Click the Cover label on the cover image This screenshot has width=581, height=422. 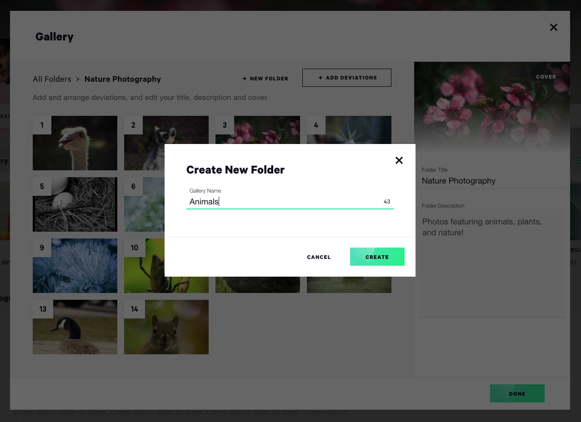point(546,77)
